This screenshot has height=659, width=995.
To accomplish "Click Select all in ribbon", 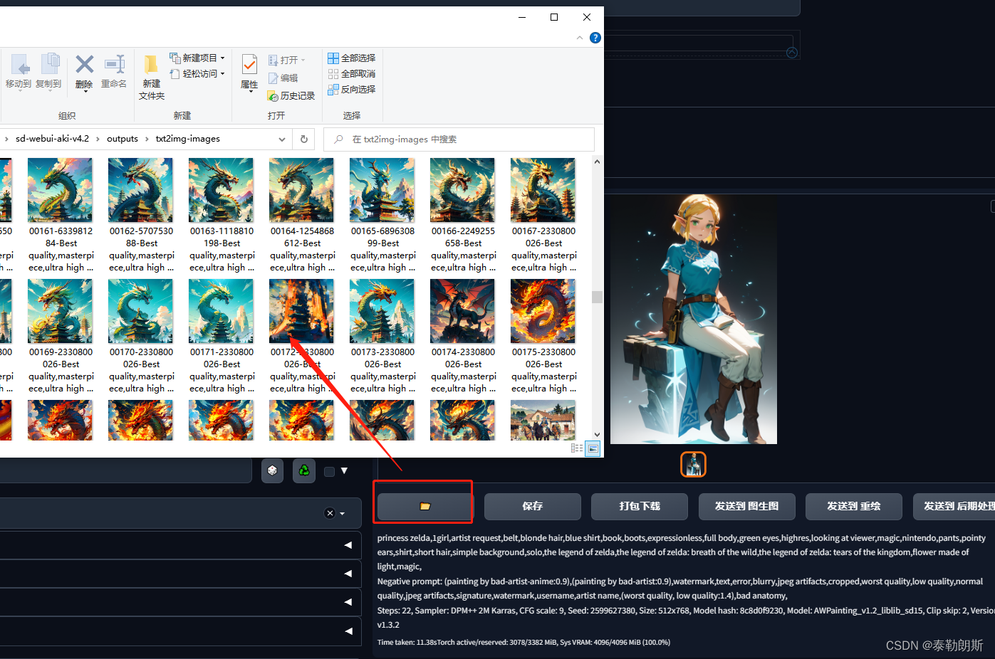I will [352, 58].
